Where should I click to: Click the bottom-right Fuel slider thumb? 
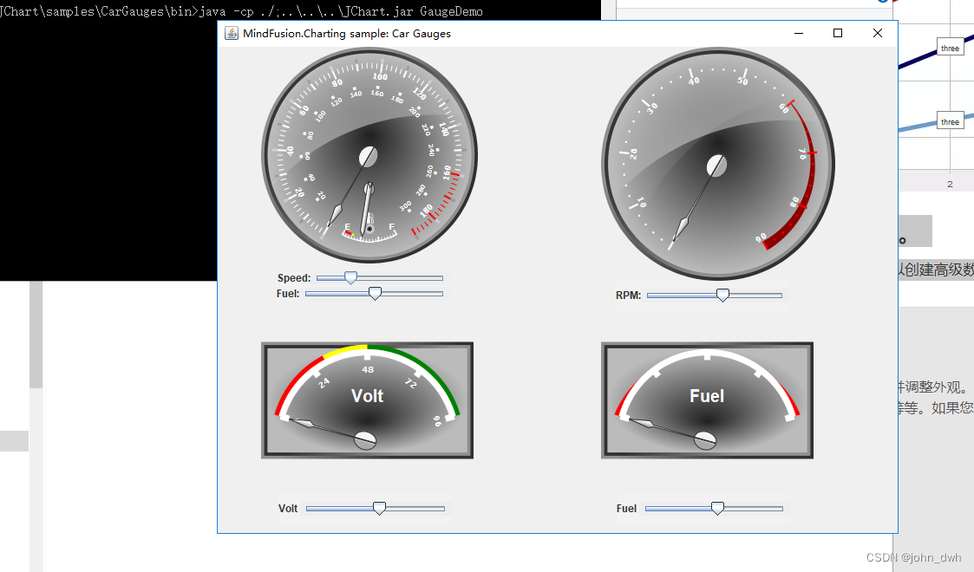click(716, 508)
